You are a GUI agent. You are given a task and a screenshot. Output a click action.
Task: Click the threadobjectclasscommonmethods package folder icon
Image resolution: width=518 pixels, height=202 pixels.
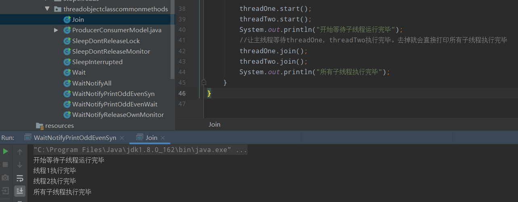click(x=57, y=9)
